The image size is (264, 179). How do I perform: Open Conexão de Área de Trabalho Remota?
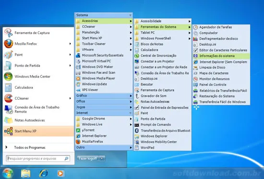tap(38, 109)
